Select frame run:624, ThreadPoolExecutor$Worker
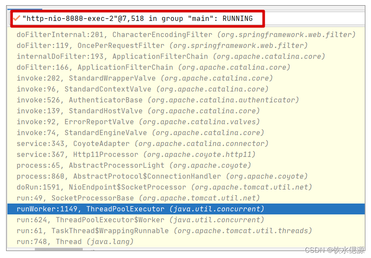The width and height of the screenshot is (371, 258). point(186,220)
